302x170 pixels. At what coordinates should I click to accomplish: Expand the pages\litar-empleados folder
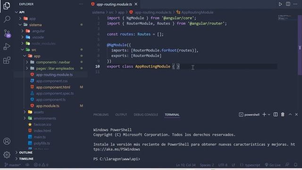coord(27,68)
